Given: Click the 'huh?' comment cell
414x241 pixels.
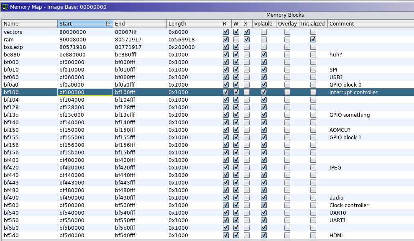Looking at the screenshot, I should 336,54.
